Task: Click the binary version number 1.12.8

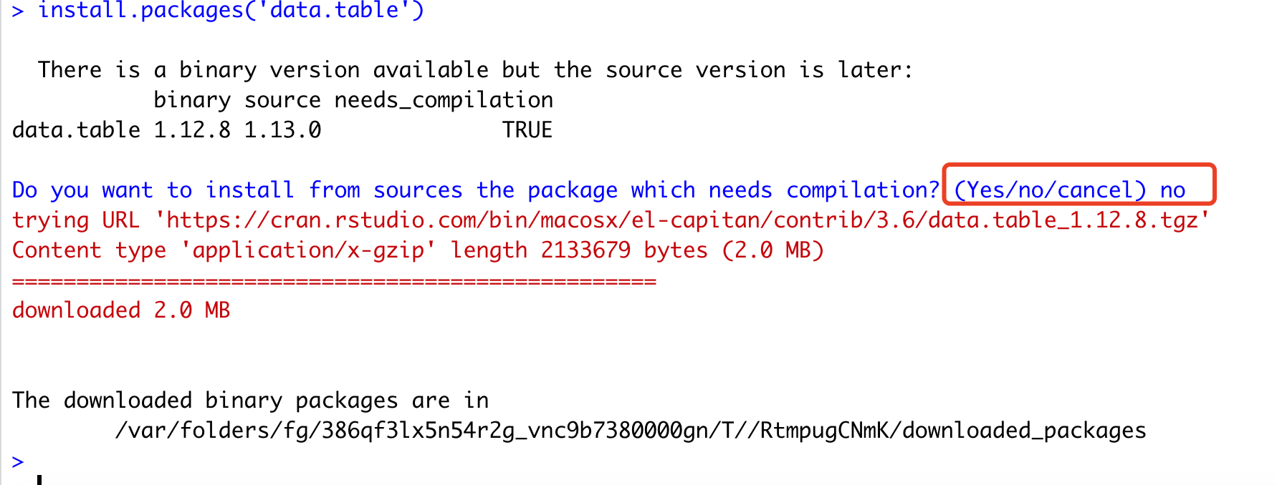Action: pyautogui.click(x=192, y=130)
